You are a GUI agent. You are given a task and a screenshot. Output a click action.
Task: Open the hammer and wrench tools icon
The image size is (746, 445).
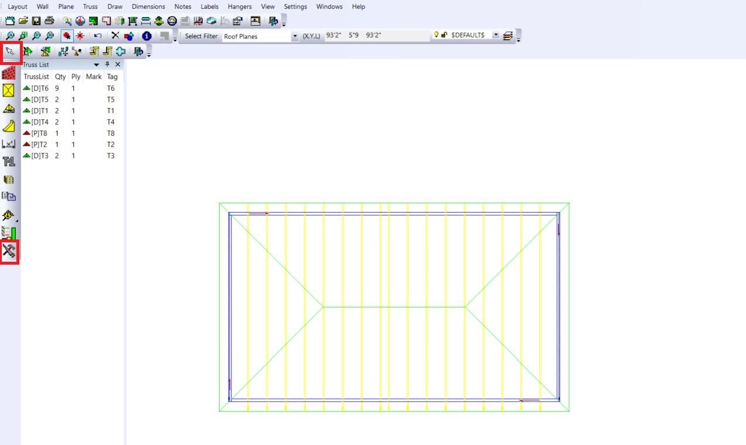coord(9,251)
